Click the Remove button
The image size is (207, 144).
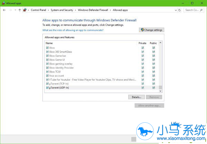pos(154,97)
